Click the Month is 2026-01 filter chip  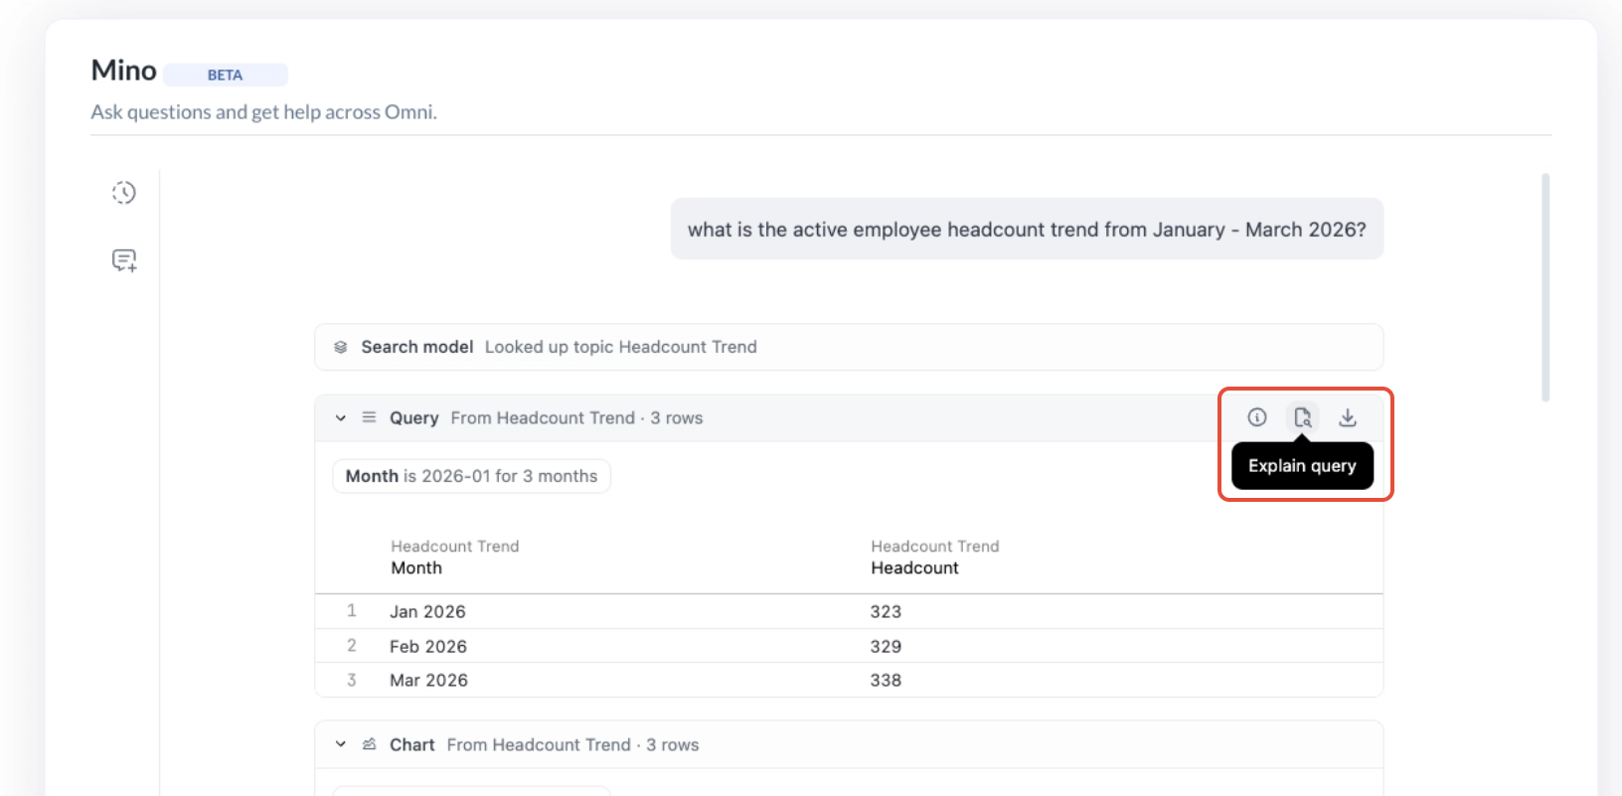[471, 476]
